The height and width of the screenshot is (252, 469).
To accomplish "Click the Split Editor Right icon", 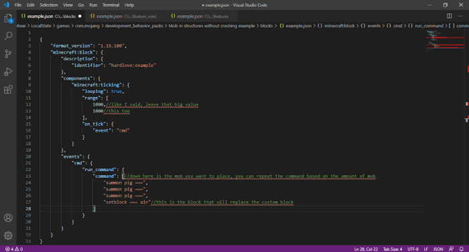I will (450, 16).
